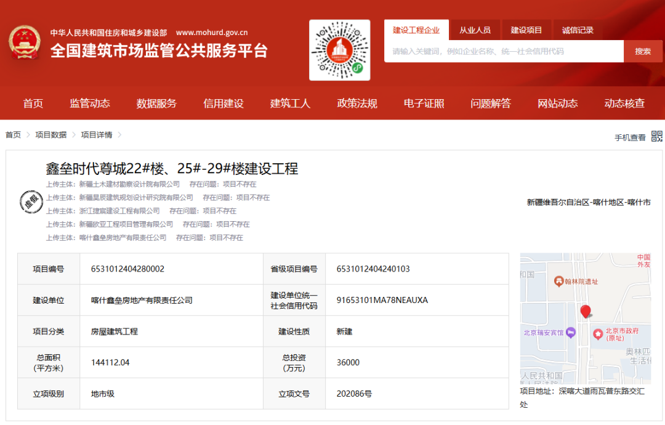Click the 虚假 stamp icon

[31, 202]
